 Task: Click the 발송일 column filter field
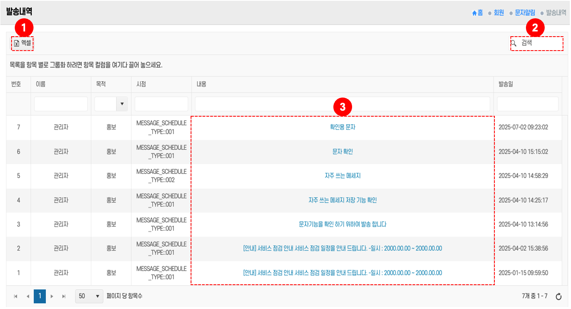tap(527, 104)
